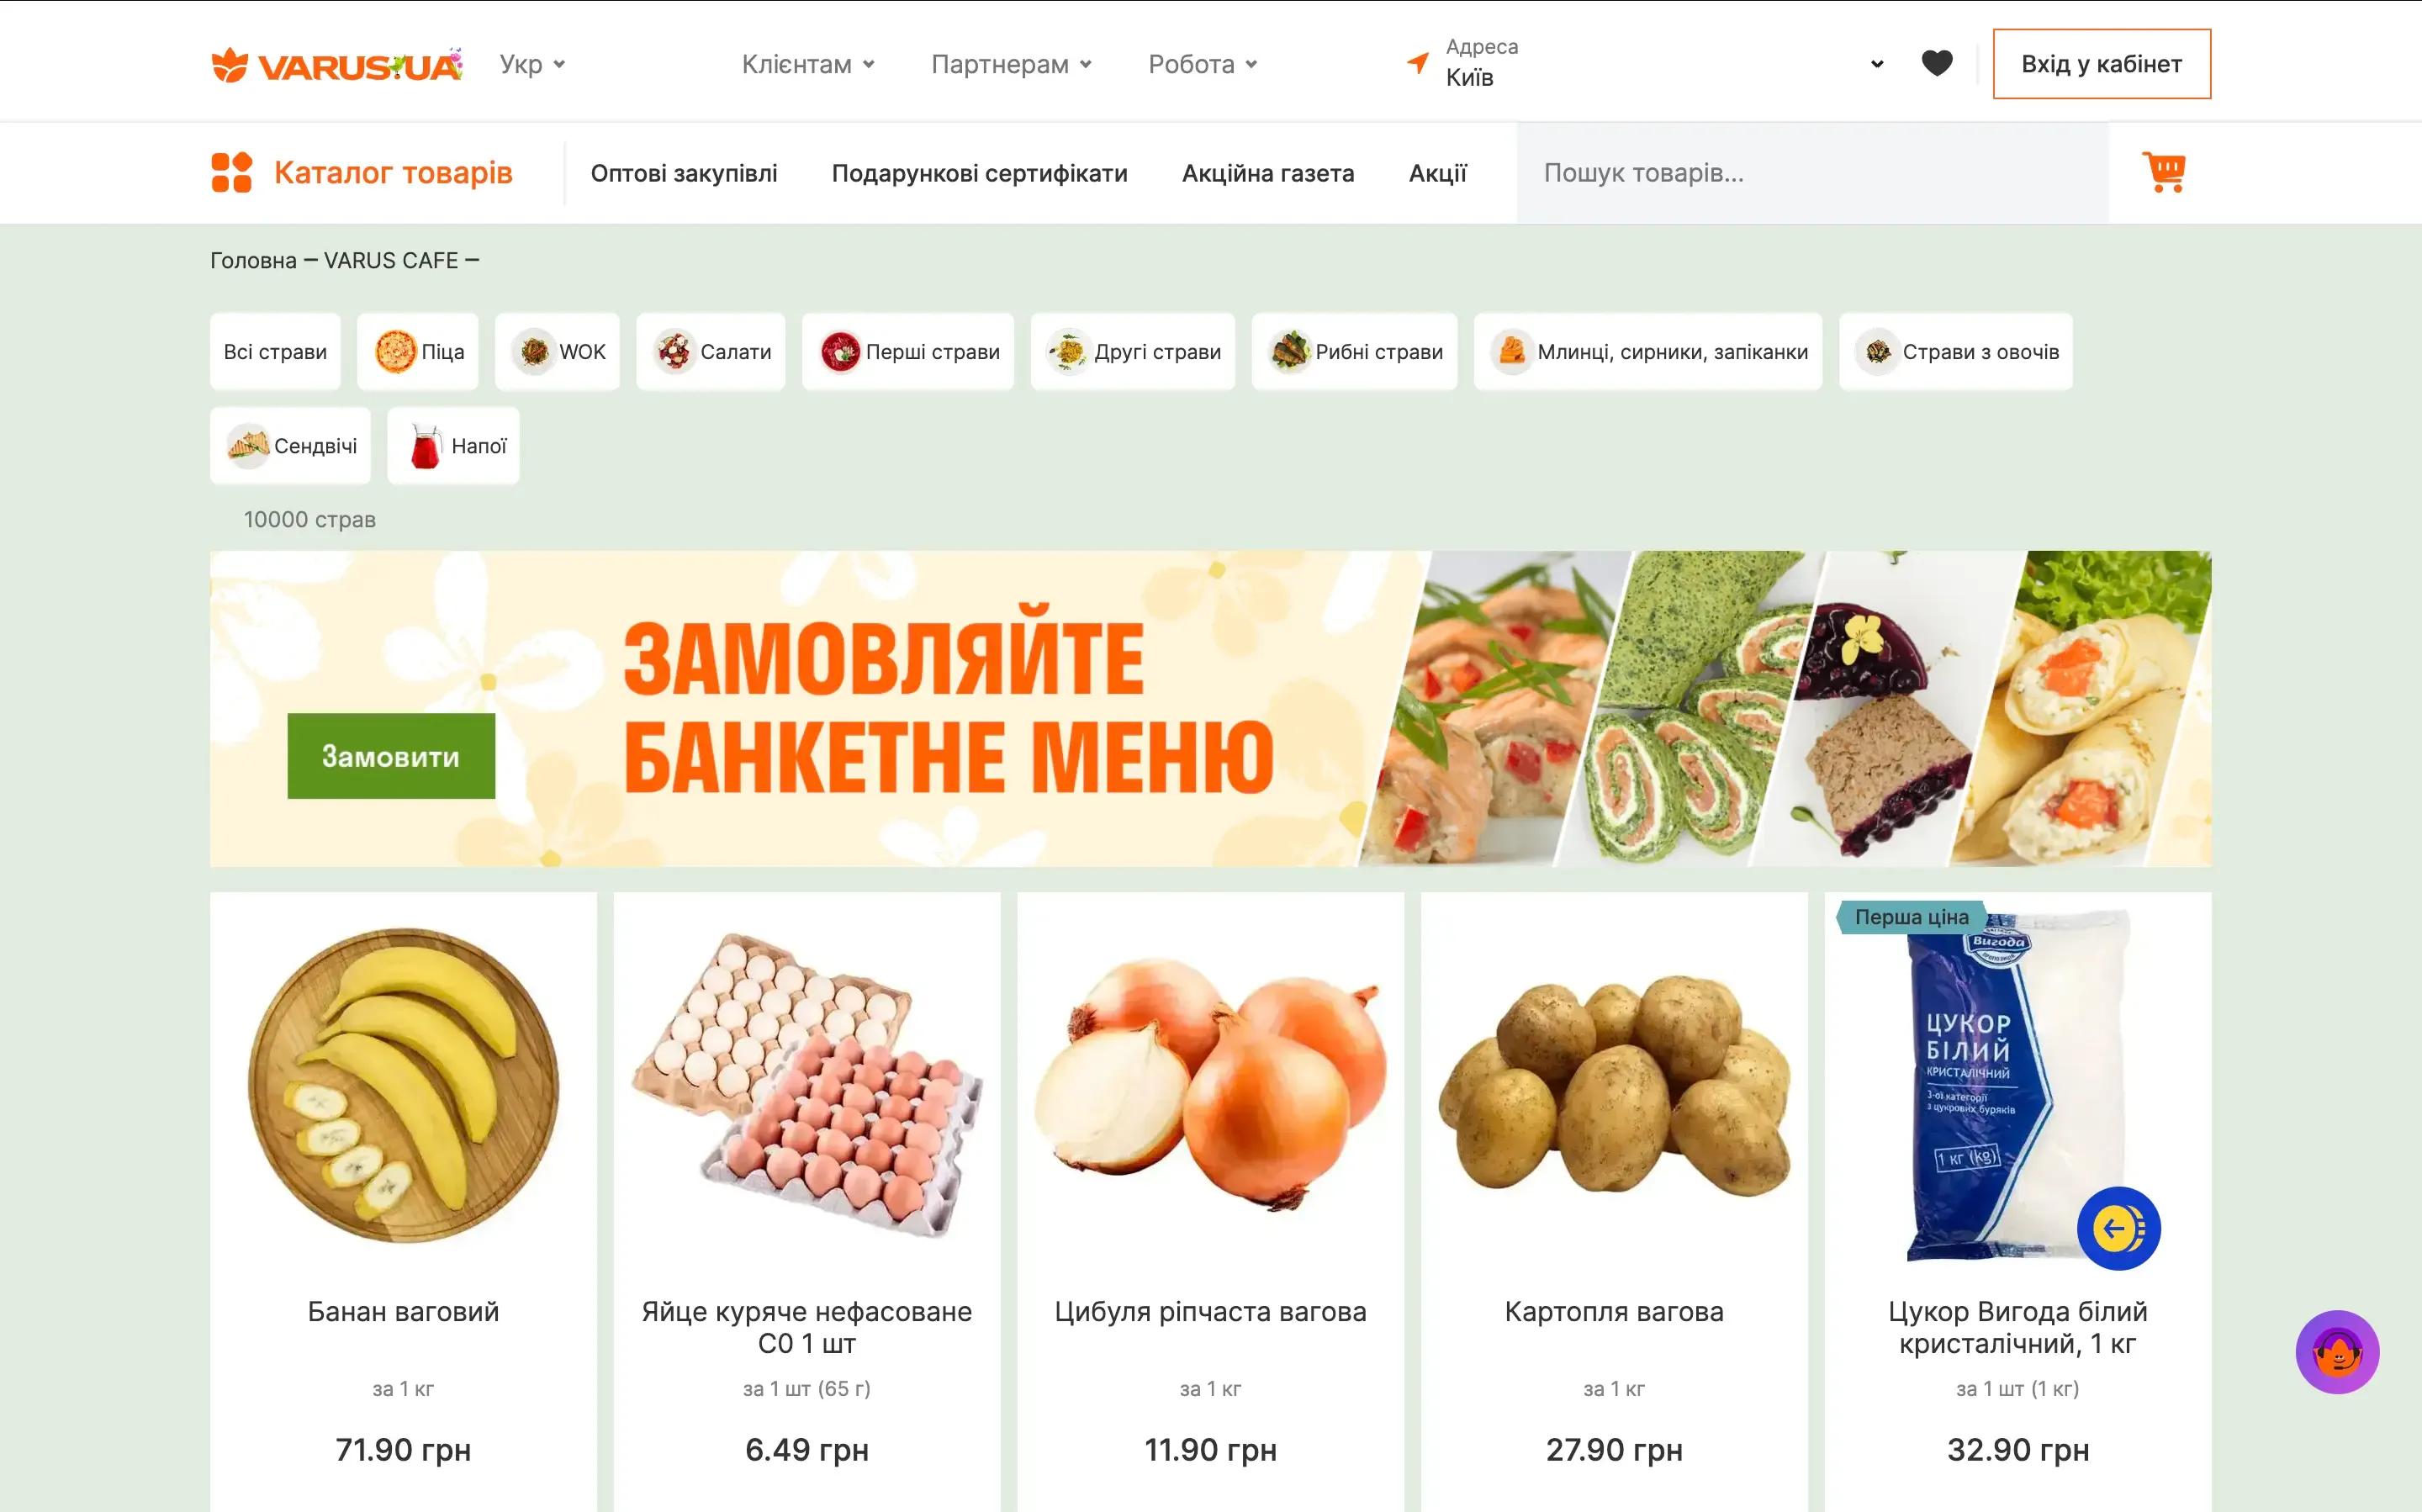Select the Піца category with pizza icon
Image resolution: width=2422 pixels, height=1512 pixels.
tap(418, 352)
